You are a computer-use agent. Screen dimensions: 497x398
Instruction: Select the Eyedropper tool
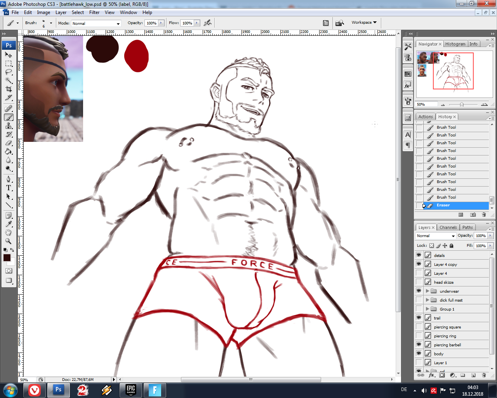[x=9, y=224]
